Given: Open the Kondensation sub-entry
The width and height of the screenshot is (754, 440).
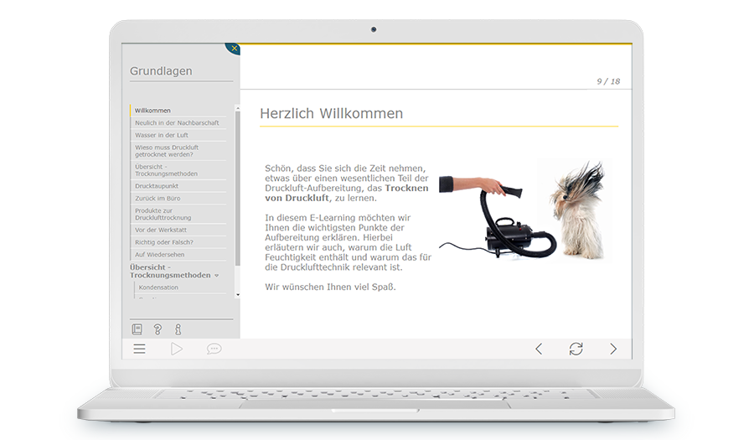Looking at the screenshot, I should tap(180, 287).
